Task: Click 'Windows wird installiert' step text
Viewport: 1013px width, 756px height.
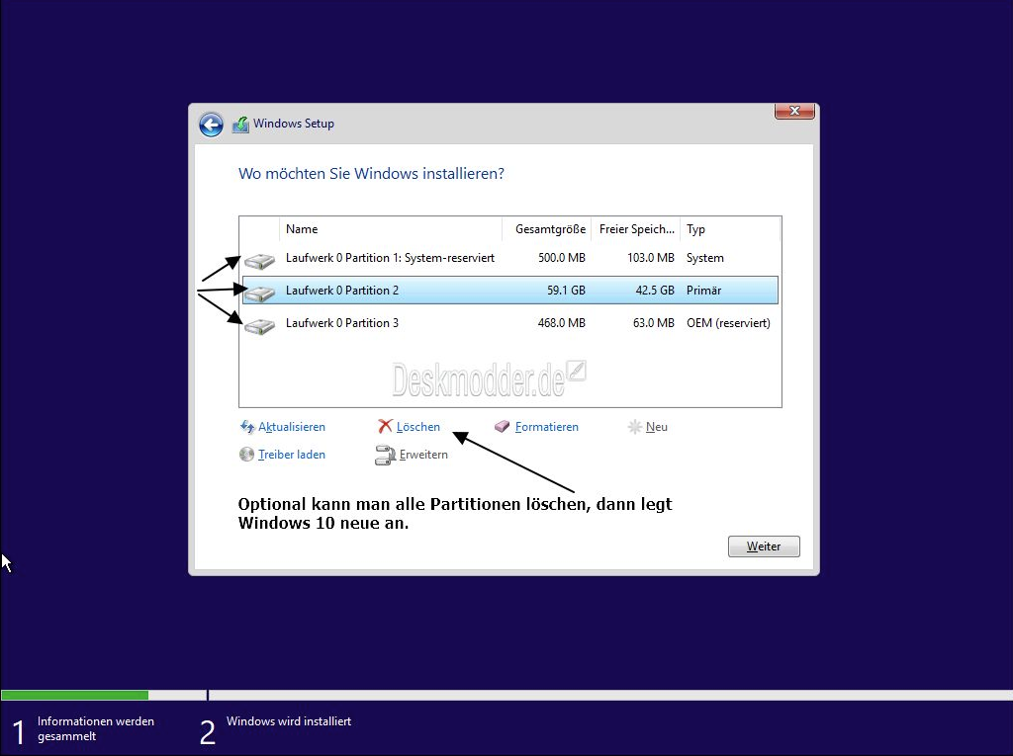Action: tap(289, 721)
